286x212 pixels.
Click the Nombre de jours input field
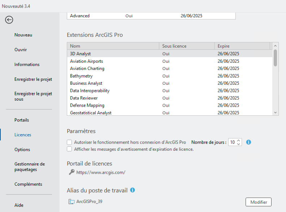[233, 142]
